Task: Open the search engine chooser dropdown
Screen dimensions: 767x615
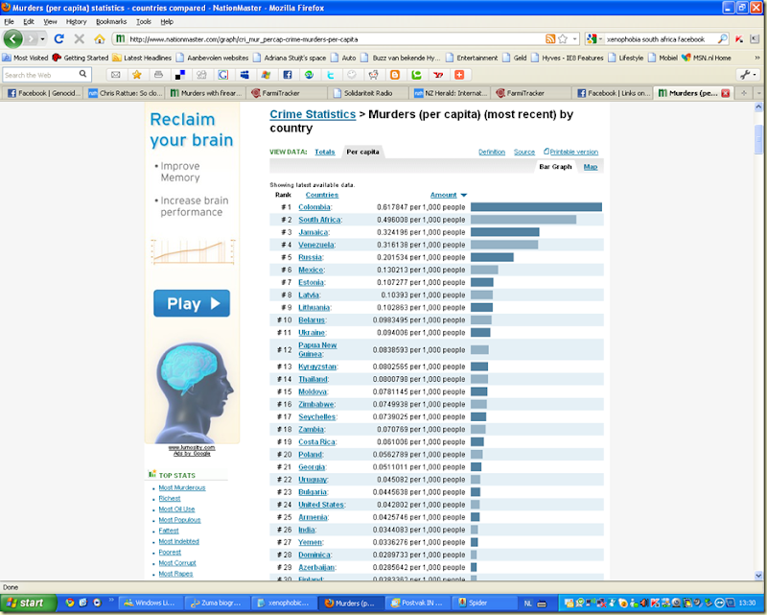Action: (x=600, y=38)
